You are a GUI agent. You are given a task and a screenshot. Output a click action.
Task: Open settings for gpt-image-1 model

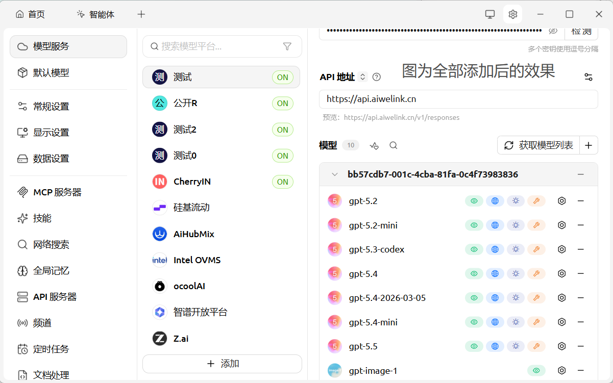(x=562, y=370)
